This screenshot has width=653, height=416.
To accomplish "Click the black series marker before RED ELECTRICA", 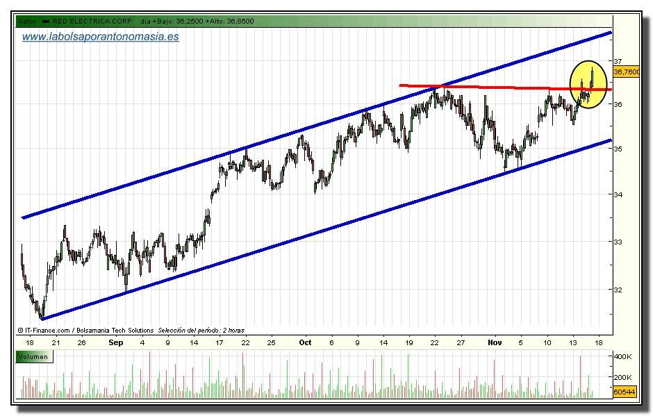I will pyautogui.click(x=46, y=22).
